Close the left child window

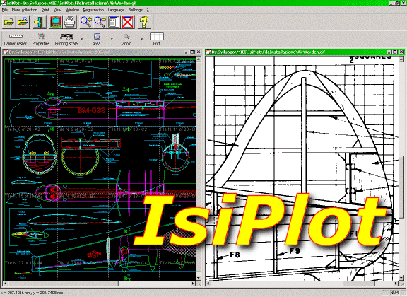(x=199, y=52)
